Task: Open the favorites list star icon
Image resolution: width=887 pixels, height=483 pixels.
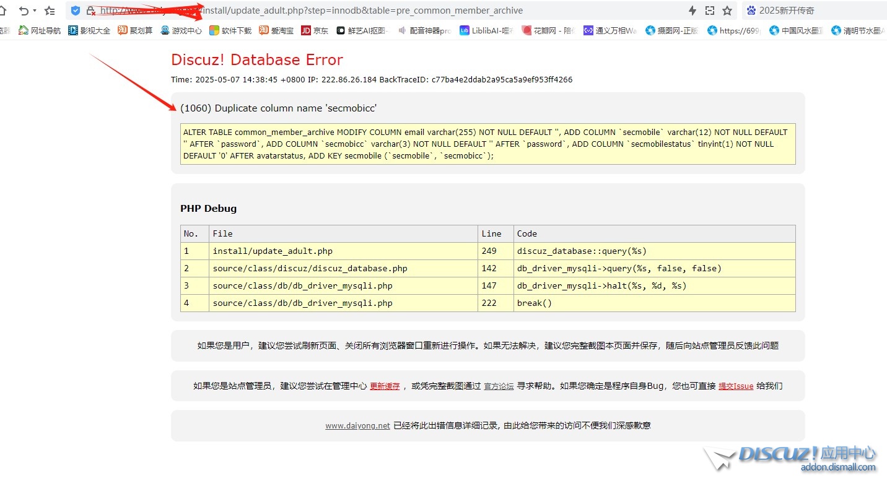Action: (x=50, y=11)
